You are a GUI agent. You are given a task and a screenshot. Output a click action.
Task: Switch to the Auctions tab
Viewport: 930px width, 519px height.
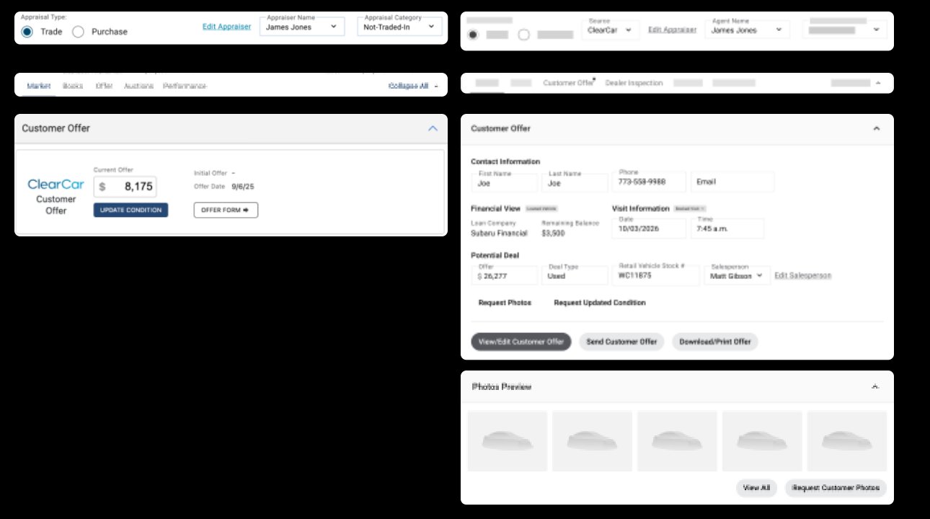(x=138, y=86)
